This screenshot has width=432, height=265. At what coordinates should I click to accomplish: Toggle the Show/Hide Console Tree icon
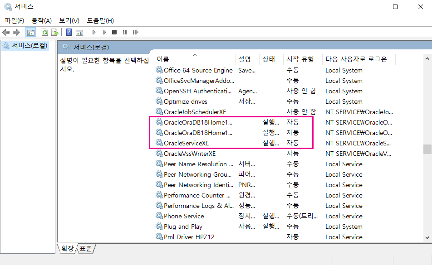click(30, 33)
